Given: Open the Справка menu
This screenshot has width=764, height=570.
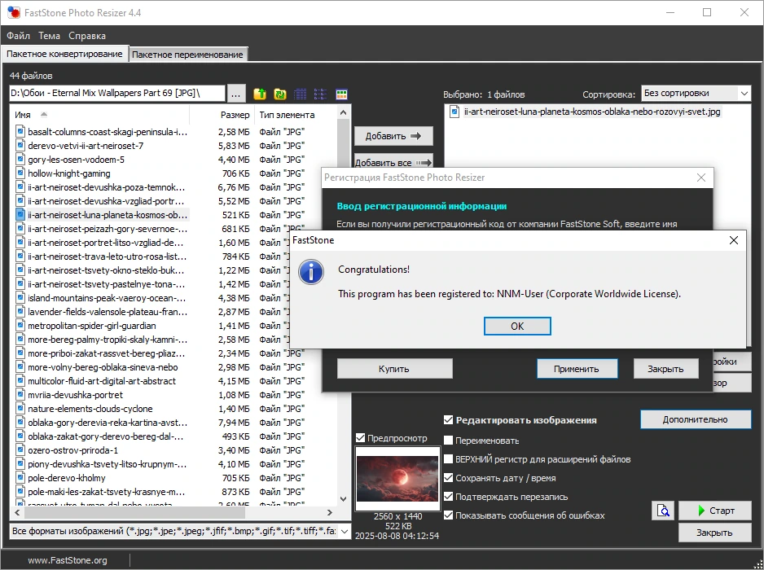Looking at the screenshot, I should (86, 36).
